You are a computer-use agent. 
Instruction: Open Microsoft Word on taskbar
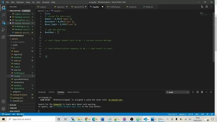[102, 119]
